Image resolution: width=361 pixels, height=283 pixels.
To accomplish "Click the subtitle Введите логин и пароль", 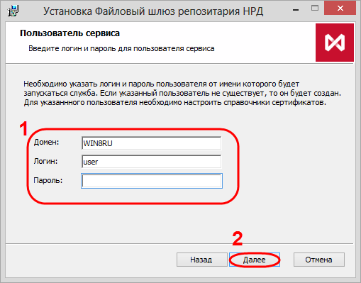I will point(121,49).
